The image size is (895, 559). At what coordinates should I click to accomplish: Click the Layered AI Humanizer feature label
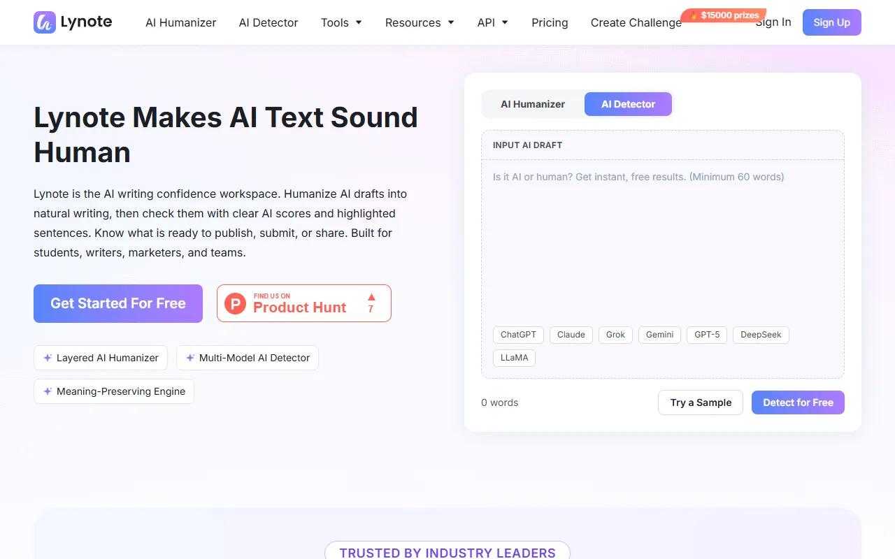[x=108, y=358]
